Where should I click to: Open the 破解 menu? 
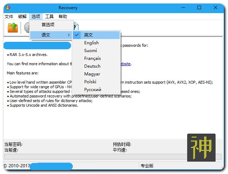pos(22,16)
